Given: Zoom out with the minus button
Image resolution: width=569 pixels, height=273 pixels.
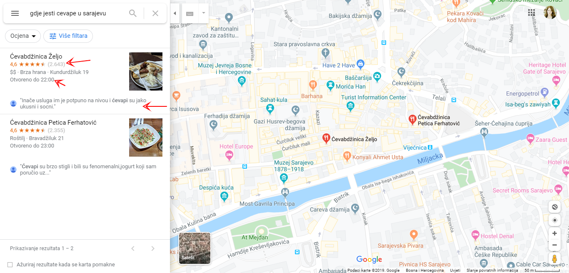Looking at the screenshot, I should tap(554, 245).
